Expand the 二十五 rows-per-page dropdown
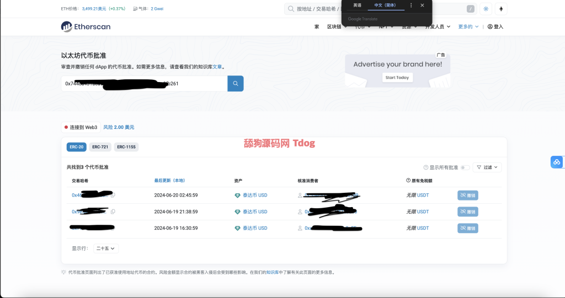 click(106, 248)
